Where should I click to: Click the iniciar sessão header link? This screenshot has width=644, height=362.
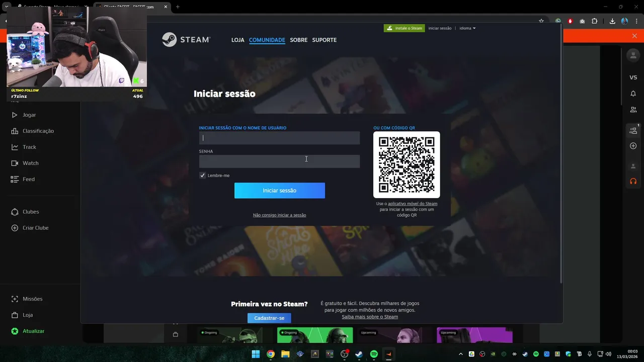(x=440, y=28)
